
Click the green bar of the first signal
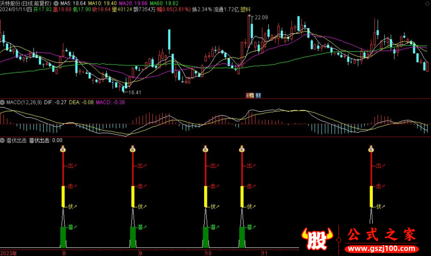tap(63, 237)
